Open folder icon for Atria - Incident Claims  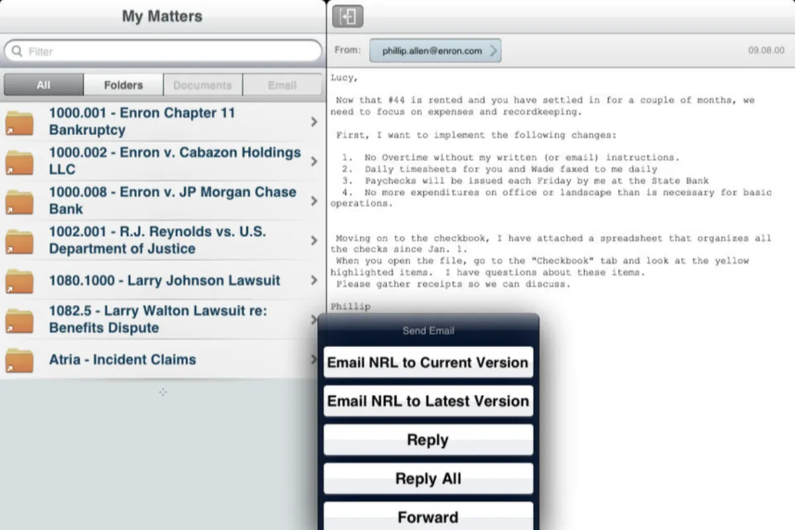(19, 360)
